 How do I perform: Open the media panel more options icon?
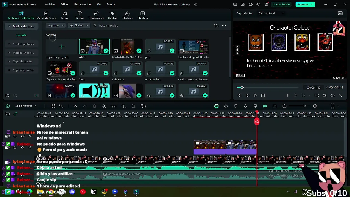point(224,25)
